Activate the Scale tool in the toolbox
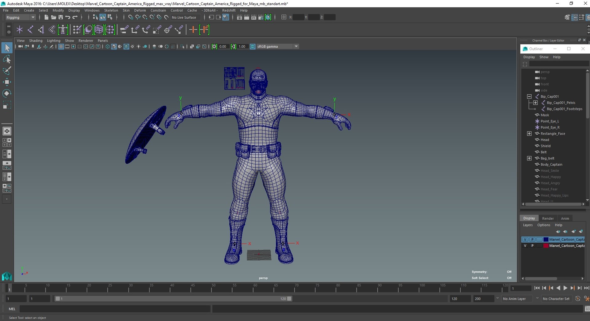The height and width of the screenshot is (321, 590). coord(7,105)
